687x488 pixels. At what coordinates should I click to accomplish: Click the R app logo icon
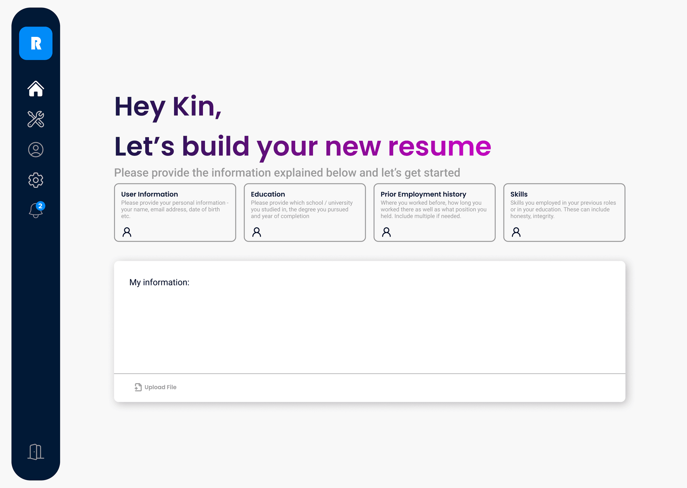pos(36,44)
